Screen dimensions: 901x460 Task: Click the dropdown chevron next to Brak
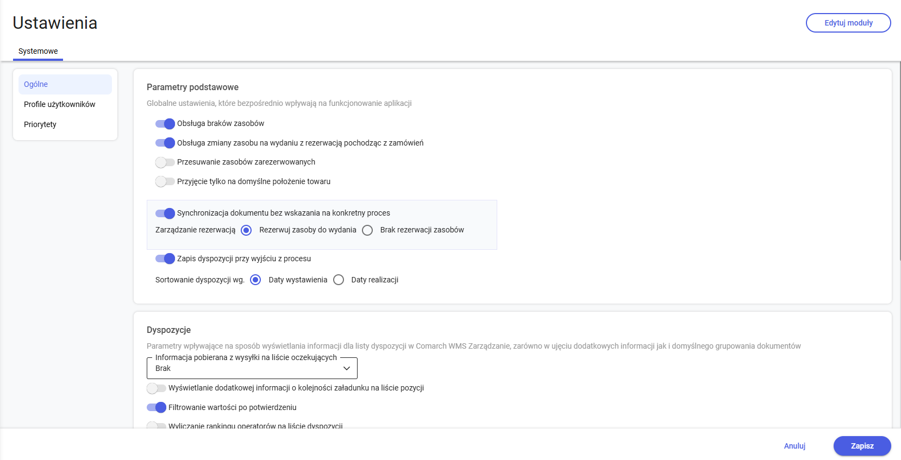(347, 368)
